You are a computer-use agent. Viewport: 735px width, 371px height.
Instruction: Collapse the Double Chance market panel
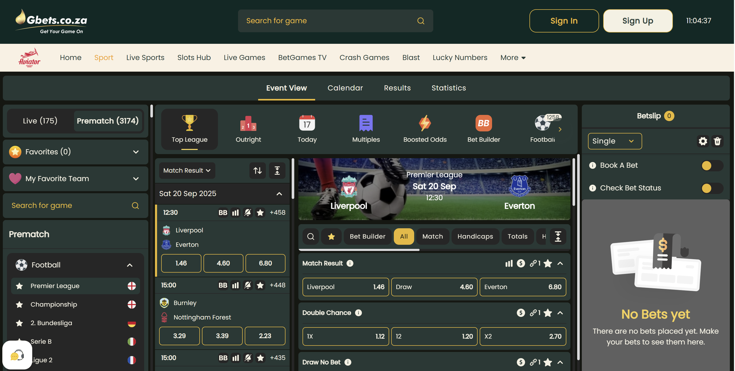click(x=560, y=313)
